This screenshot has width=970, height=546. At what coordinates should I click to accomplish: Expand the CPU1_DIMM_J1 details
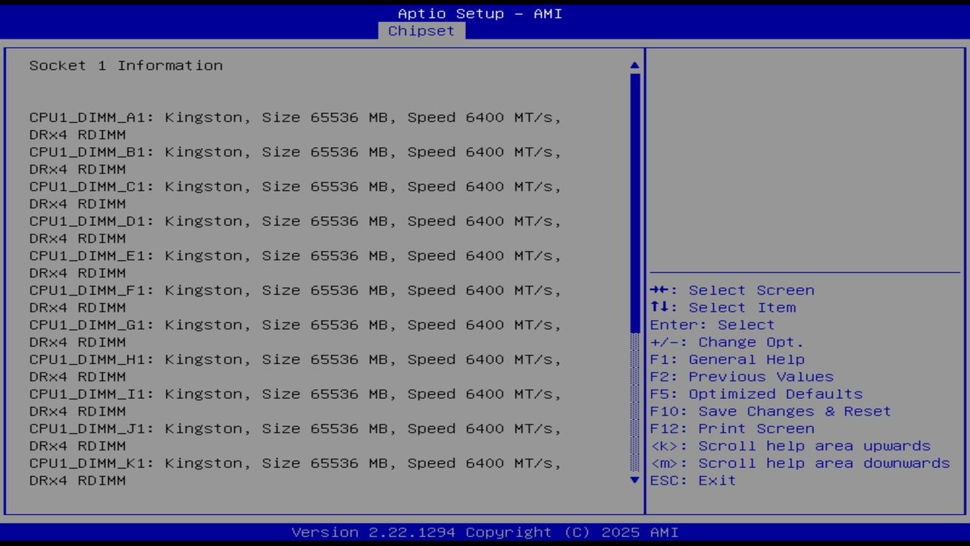[295, 428]
